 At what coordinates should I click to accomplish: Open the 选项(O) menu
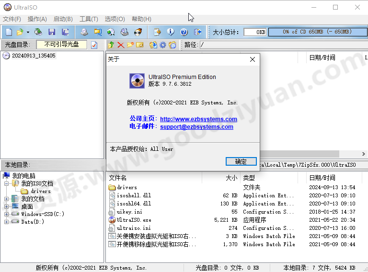(x=115, y=19)
